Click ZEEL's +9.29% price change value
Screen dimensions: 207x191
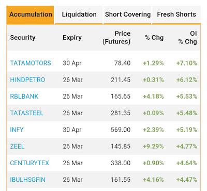click(x=153, y=146)
